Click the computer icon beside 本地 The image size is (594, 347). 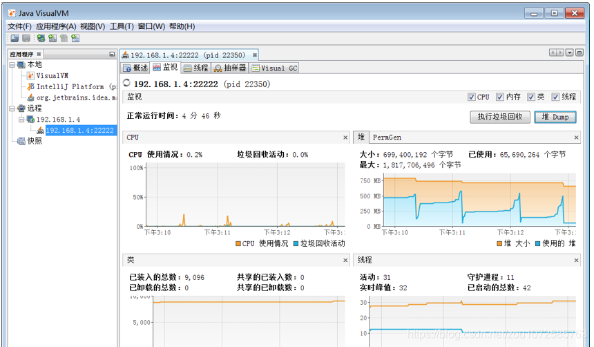[x=21, y=65]
